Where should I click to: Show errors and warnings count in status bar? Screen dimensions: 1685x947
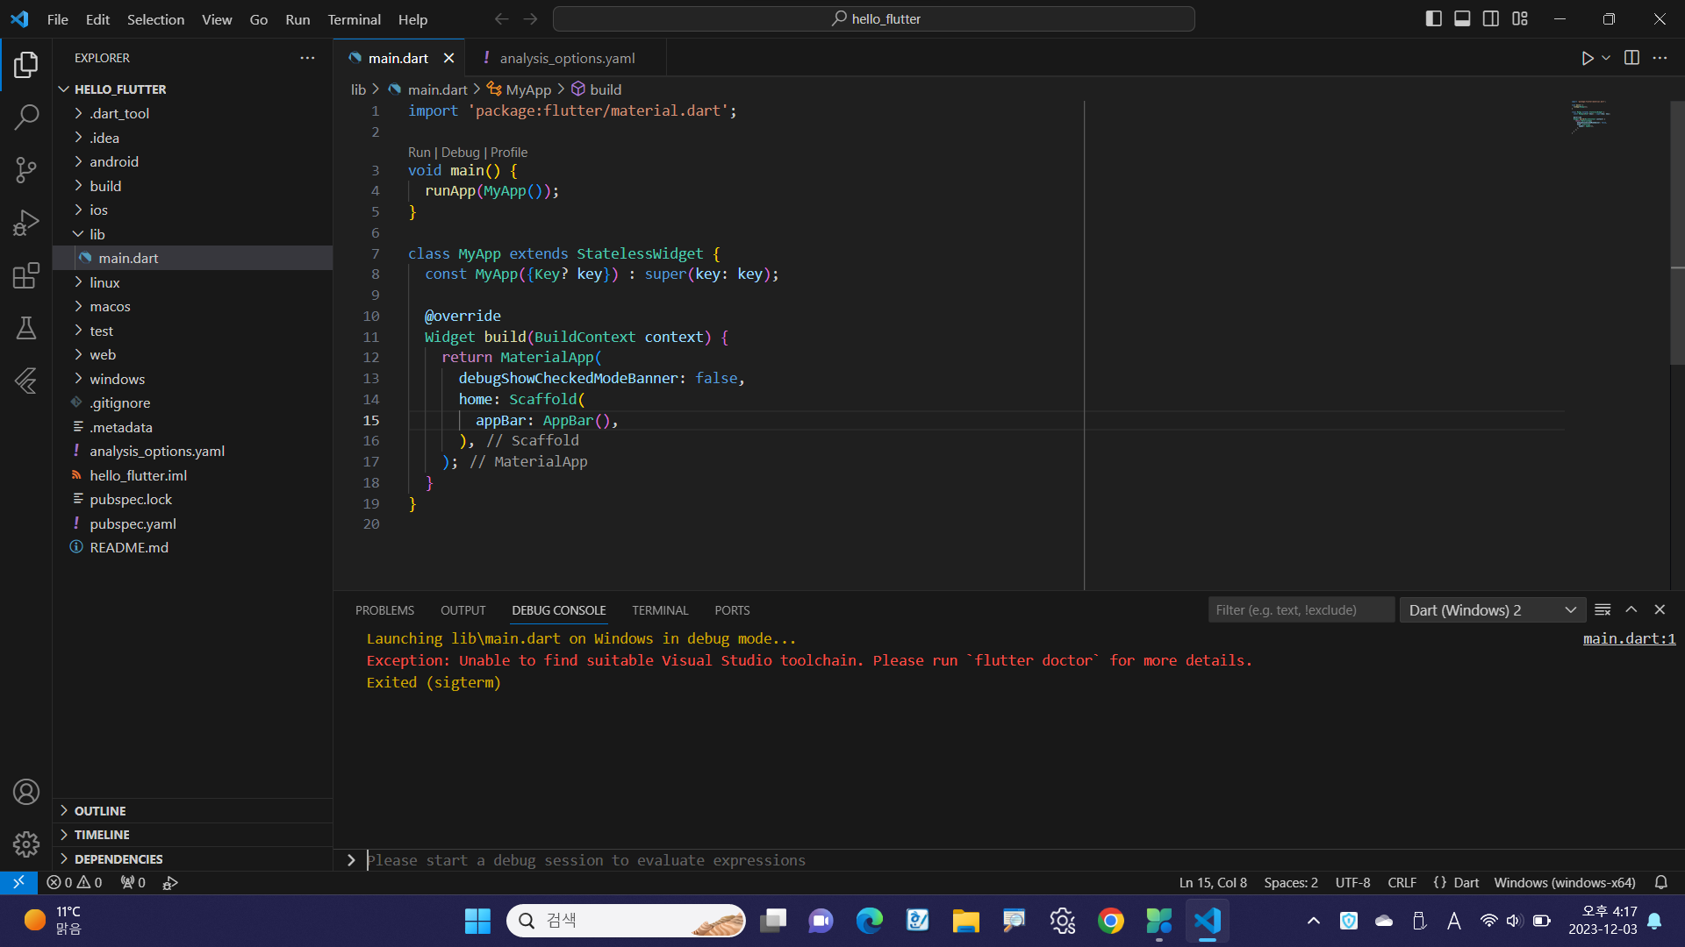[75, 883]
